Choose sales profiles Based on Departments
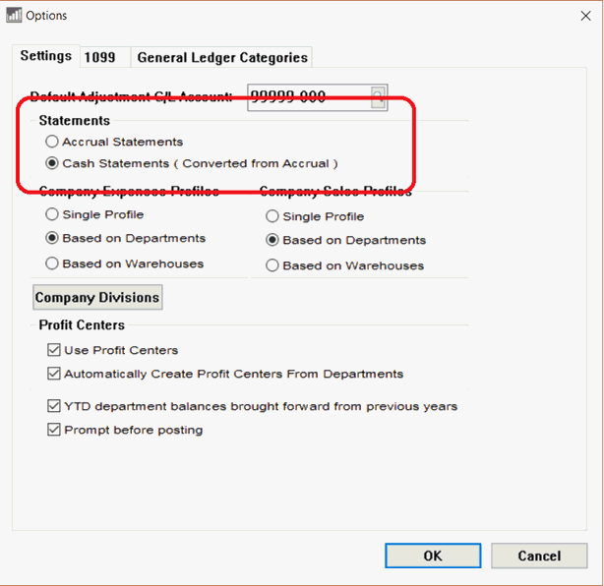 coord(272,240)
